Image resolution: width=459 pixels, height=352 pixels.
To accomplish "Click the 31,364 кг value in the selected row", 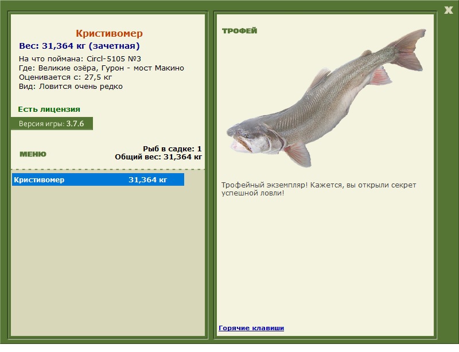I will coord(147,180).
